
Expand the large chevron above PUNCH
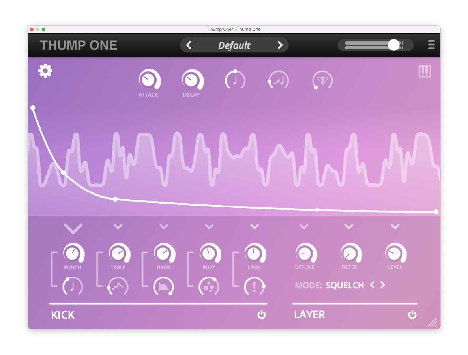pos(73,228)
